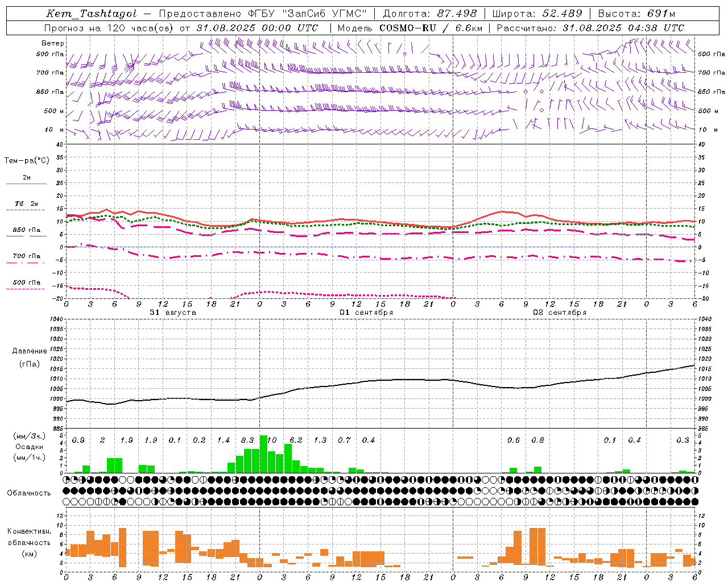Screen dimensions: 728x582
Task: Click the Высота: 691м value
Action: click(x=637, y=14)
